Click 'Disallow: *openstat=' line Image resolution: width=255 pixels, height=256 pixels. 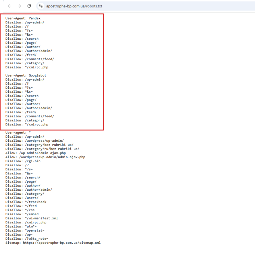(x=25, y=231)
